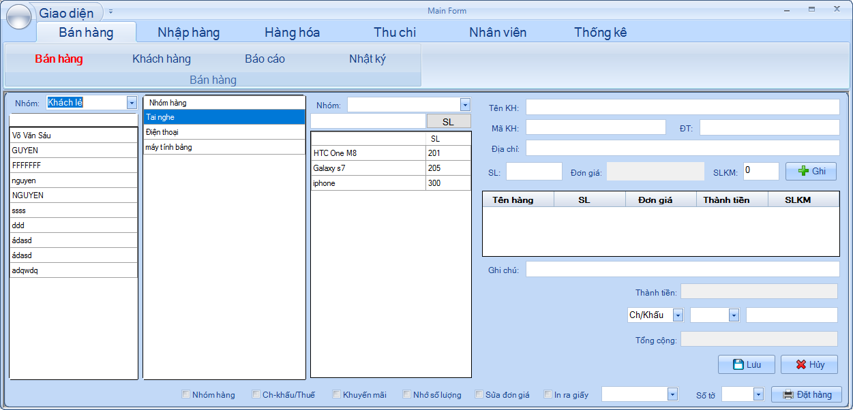Switch to the Bán hàng ribbon tab
This screenshot has width=853, height=410.
tap(86, 32)
